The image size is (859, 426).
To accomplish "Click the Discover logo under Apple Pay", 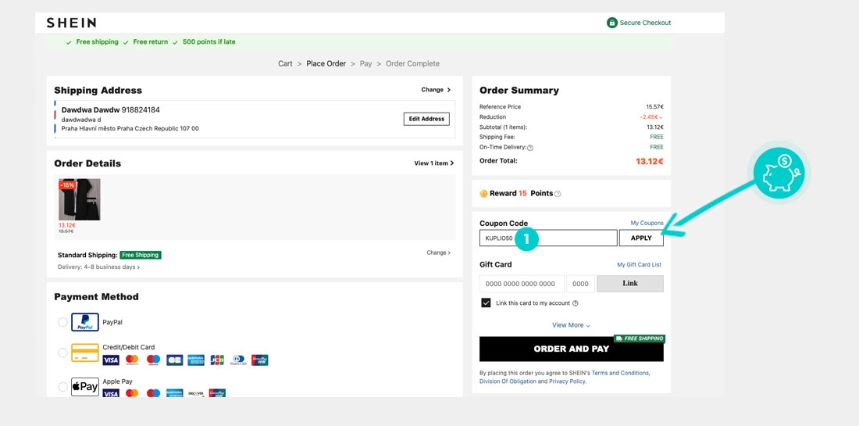I will pos(196,393).
